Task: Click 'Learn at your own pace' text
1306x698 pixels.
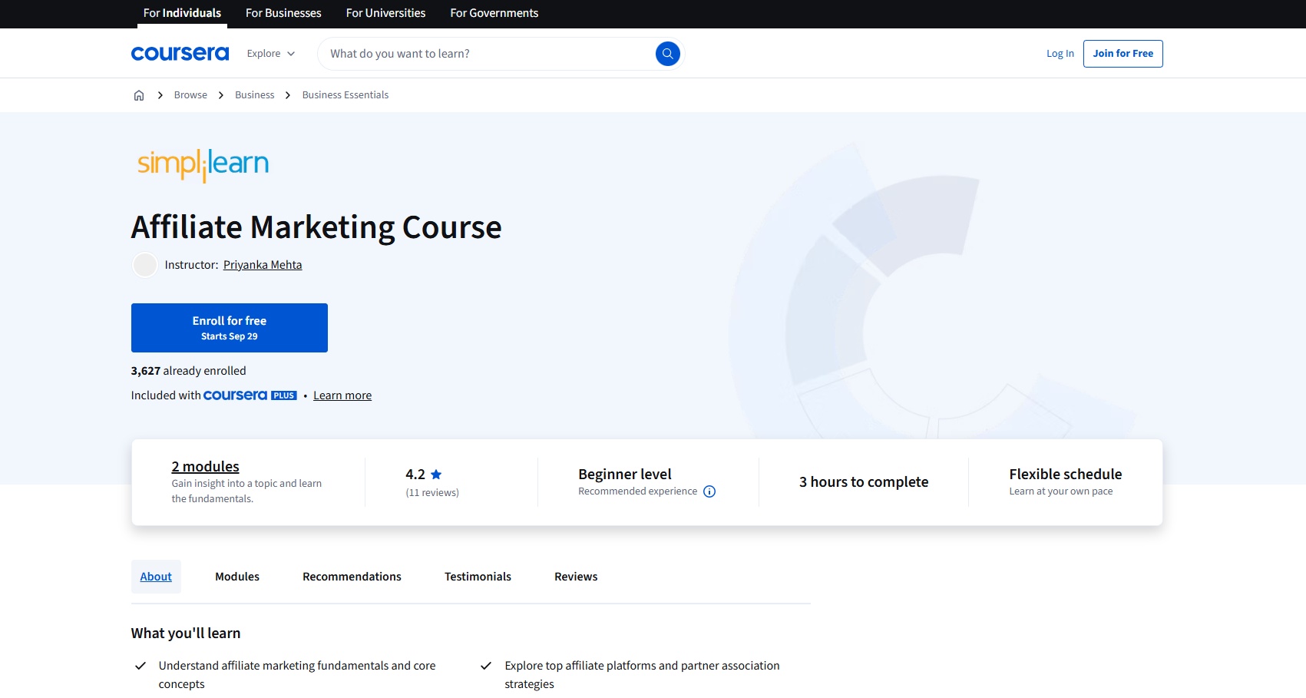Action: (1061, 491)
